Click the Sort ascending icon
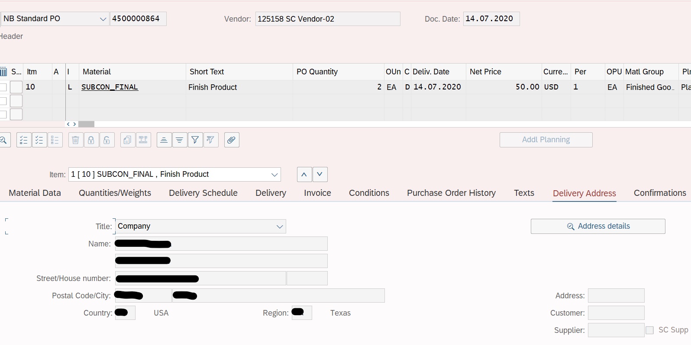 click(x=164, y=140)
